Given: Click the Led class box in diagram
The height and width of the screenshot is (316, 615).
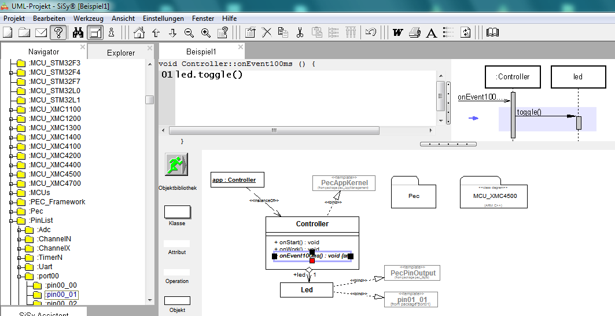Looking at the screenshot, I should (306, 289).
